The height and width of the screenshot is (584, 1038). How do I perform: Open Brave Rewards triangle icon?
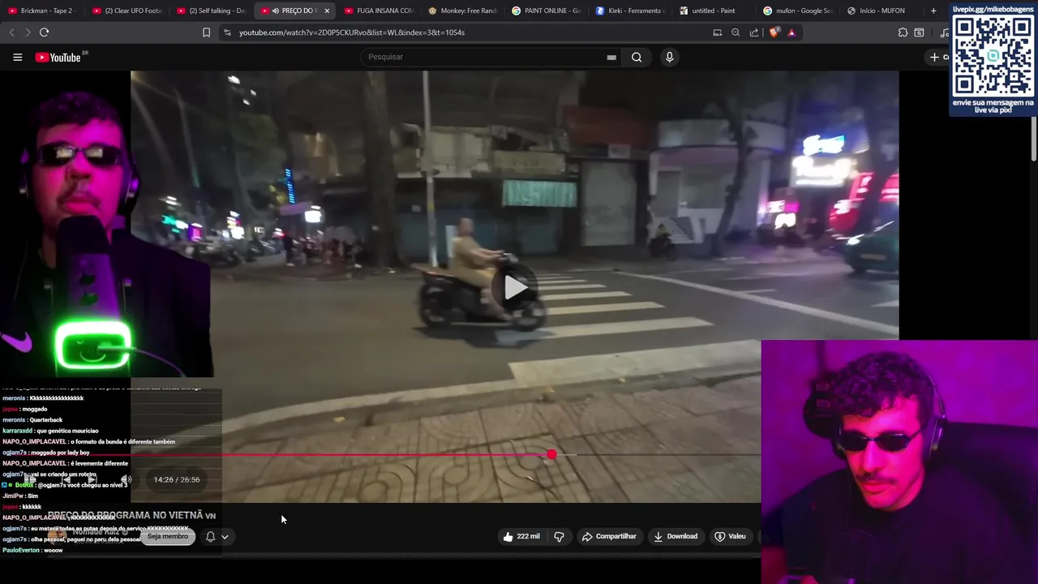point(791,32)
